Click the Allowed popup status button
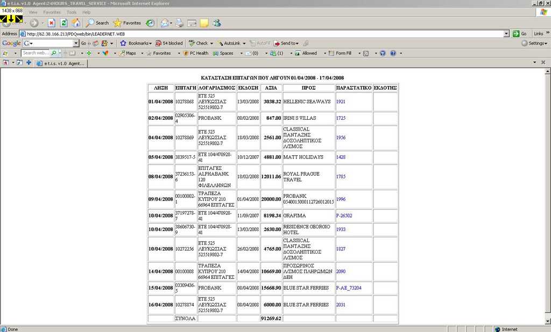The height and width of the screenshot is (332, 551). coord(306,53)
